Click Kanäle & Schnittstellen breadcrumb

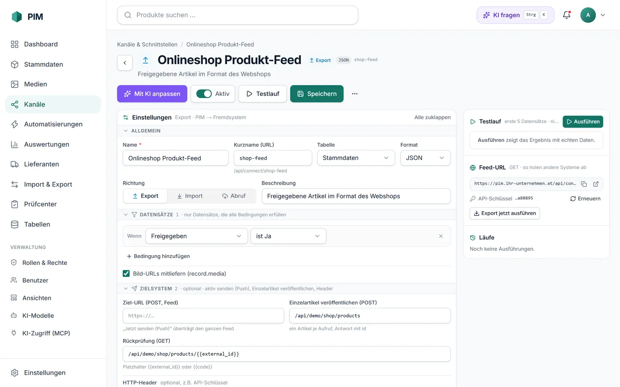point(147,45)
